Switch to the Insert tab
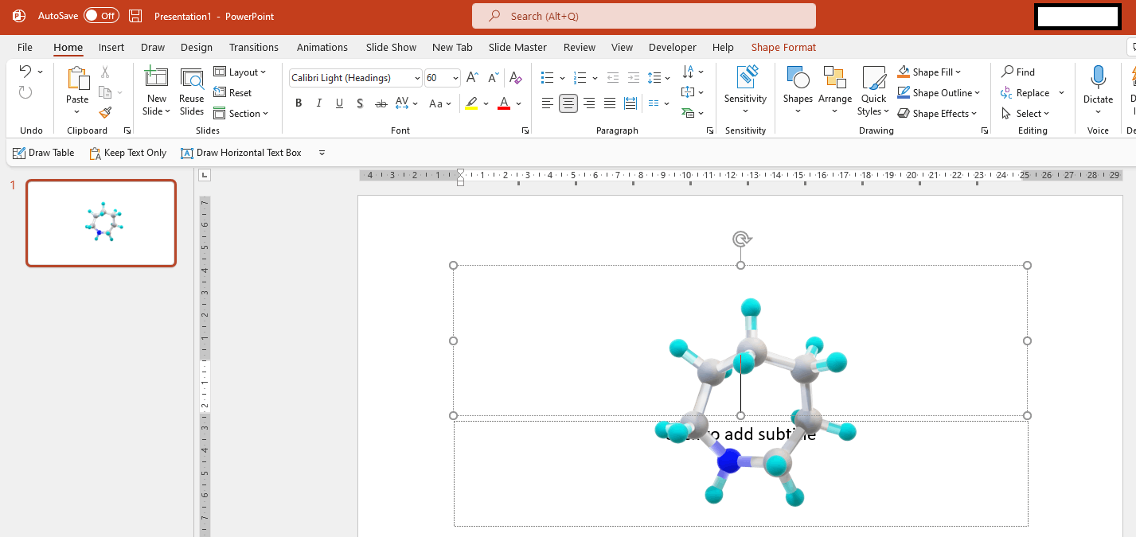Image resolution: width=1136 pixels, height=537 pixels. pos(111,47)
